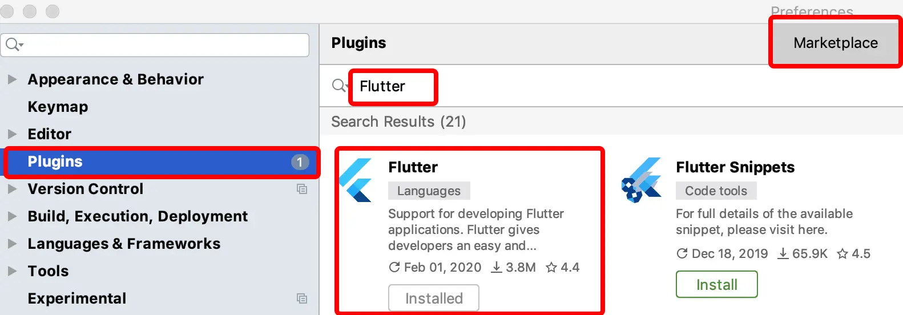Expand Build, Execution, Deployment section
903x315 pixels.
(x=12, y=216)
